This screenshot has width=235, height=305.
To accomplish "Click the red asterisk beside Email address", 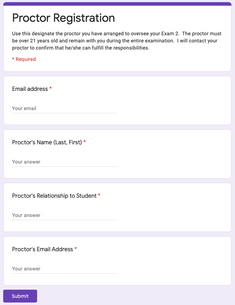I will [x=50, y=89].
